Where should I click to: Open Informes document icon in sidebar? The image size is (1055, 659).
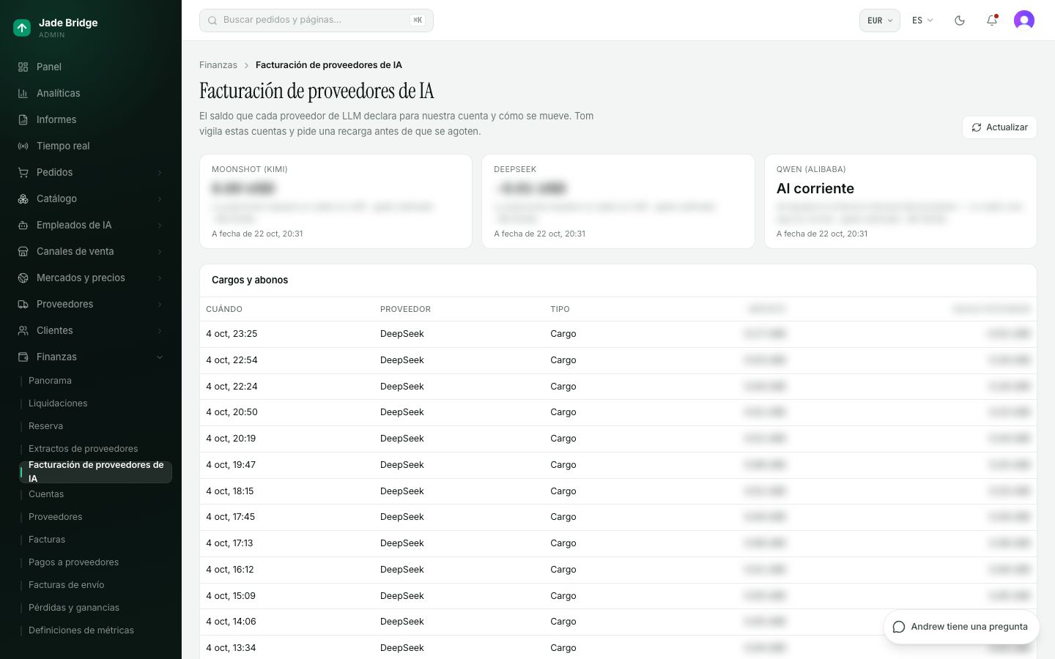23,119
